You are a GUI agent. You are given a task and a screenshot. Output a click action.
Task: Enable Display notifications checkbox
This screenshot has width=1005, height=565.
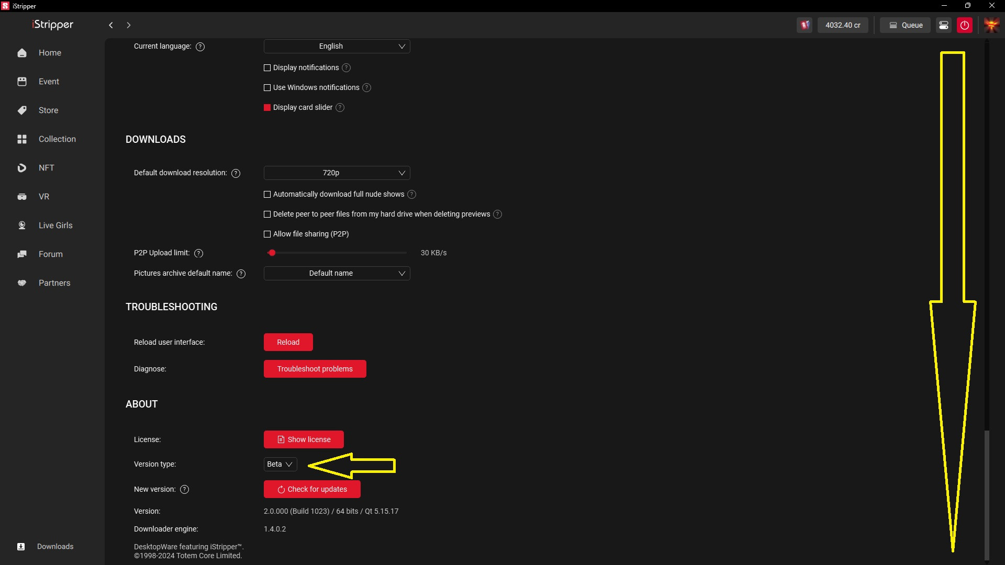coord(267,68)
